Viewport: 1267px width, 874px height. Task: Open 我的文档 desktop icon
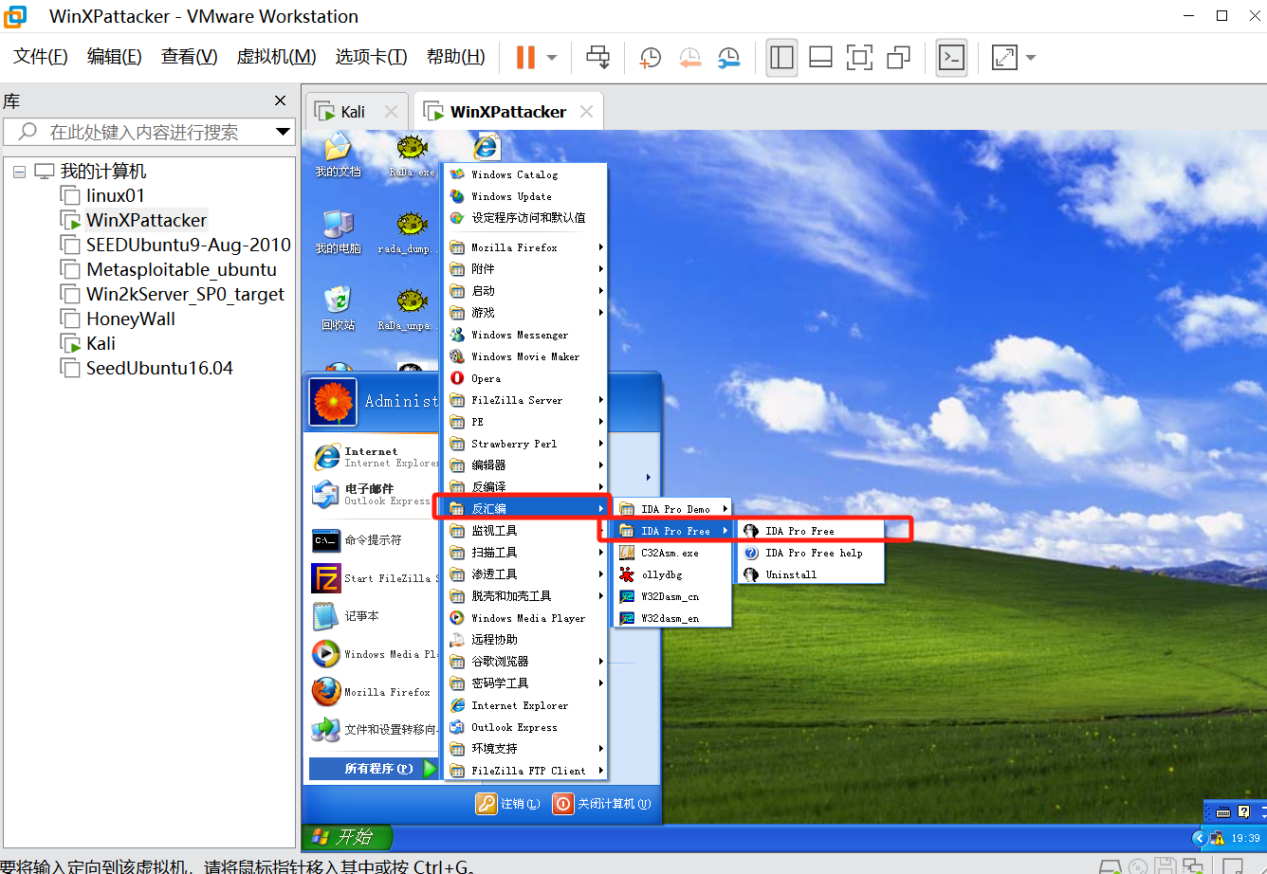(x=338, y=155)
